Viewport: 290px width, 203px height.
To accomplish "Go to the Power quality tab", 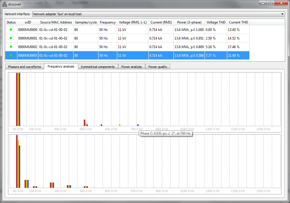I will pos(158,67).
